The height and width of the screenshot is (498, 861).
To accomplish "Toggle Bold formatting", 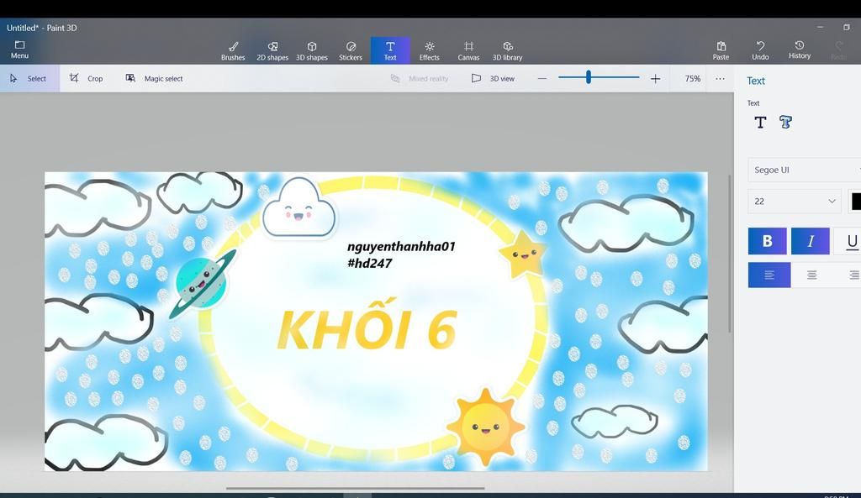I will 767,241.
